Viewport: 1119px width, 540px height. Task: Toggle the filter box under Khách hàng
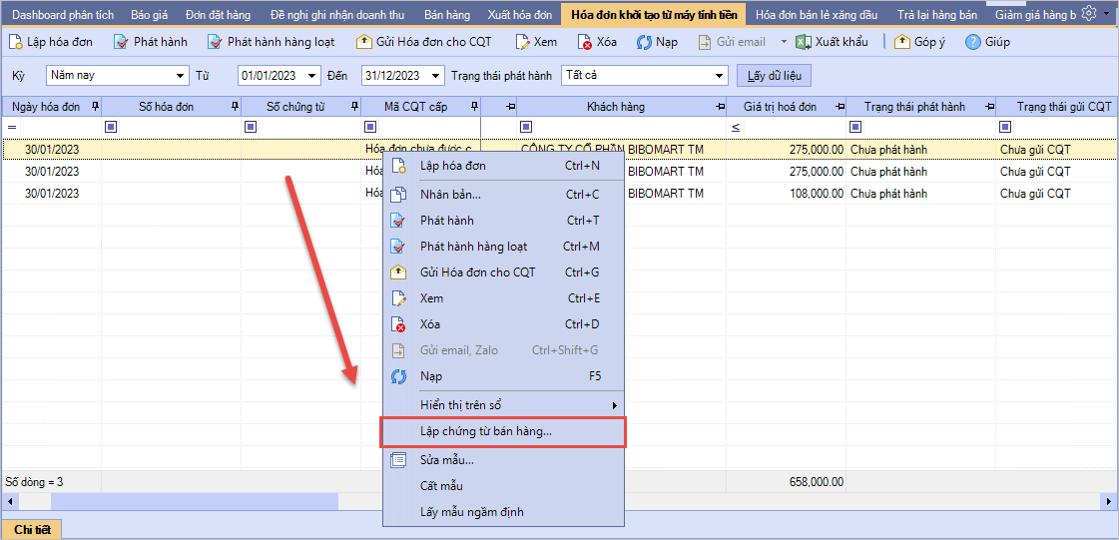526,127
